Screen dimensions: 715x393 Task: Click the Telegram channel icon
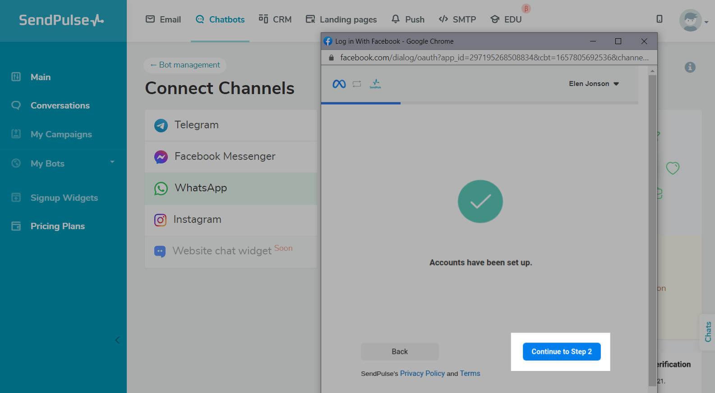tap(161, 125)
